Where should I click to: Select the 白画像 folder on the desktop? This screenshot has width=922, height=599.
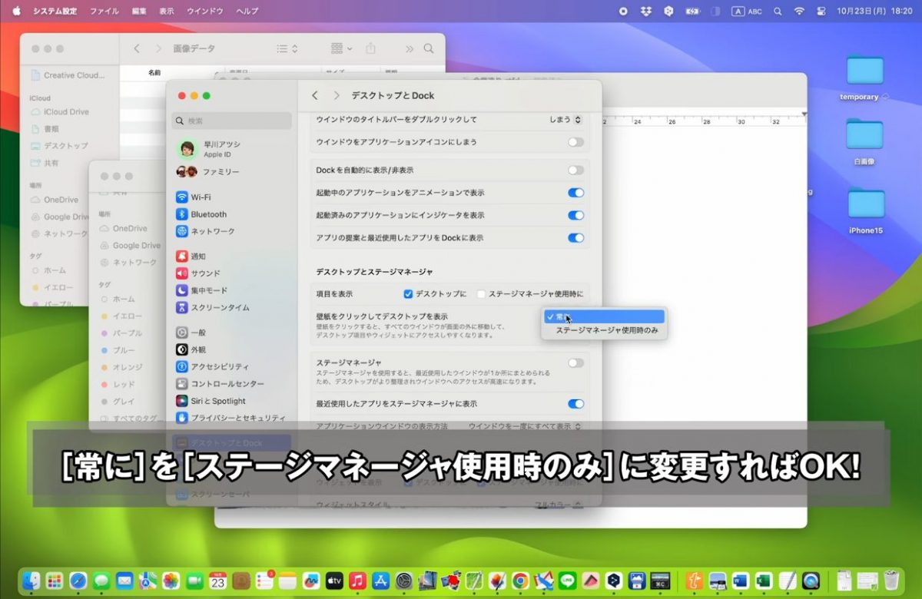[x=864, y=142]
